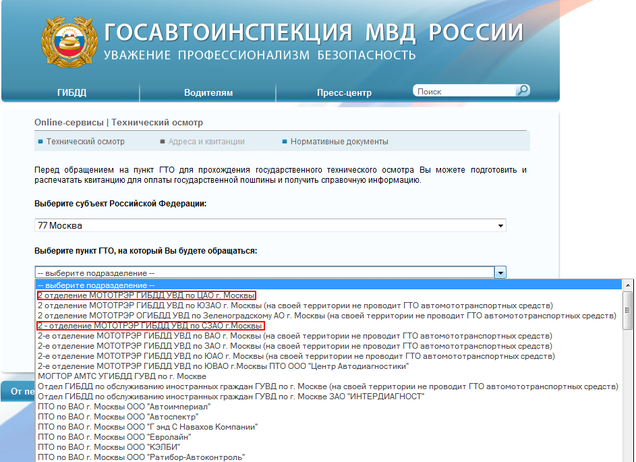This screenshot has height=462, width=636.
Task: Select 2-е отделение МОТОТРЭР по ЮАО option
Action: (x=328, y=356)
